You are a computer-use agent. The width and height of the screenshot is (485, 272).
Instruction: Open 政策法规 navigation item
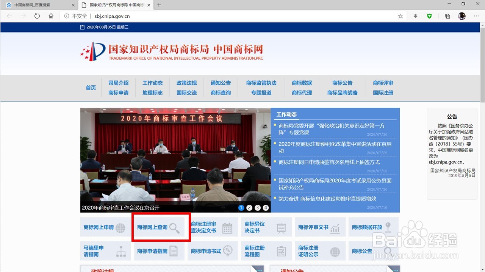[186, 83]
